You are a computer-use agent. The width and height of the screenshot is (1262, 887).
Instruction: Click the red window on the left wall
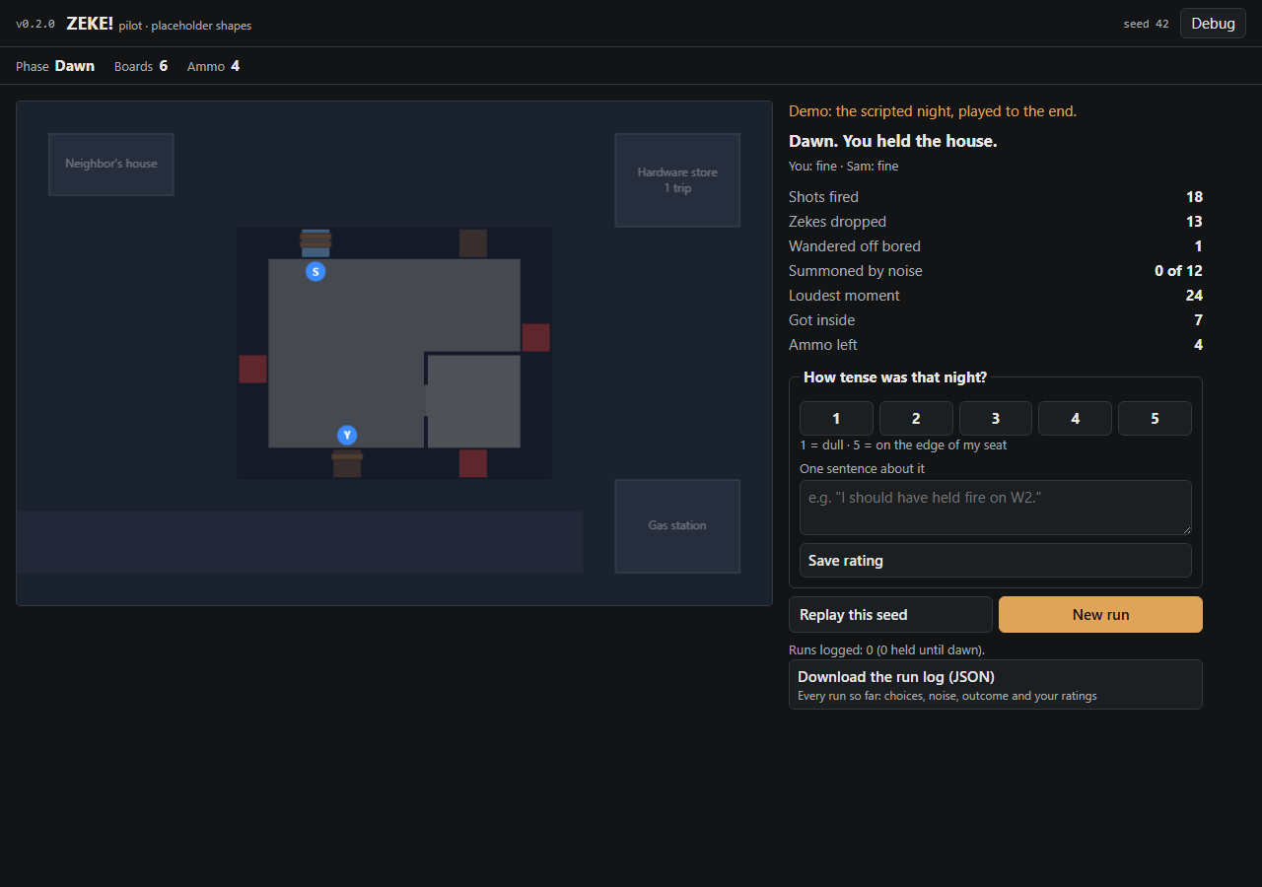(x=253, y=369)
